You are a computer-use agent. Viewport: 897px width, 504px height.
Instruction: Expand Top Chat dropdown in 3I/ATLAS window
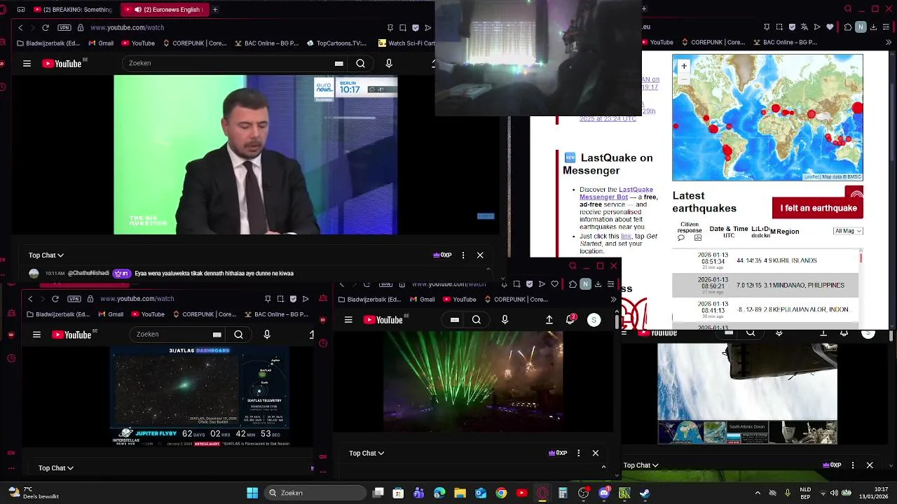56,468
